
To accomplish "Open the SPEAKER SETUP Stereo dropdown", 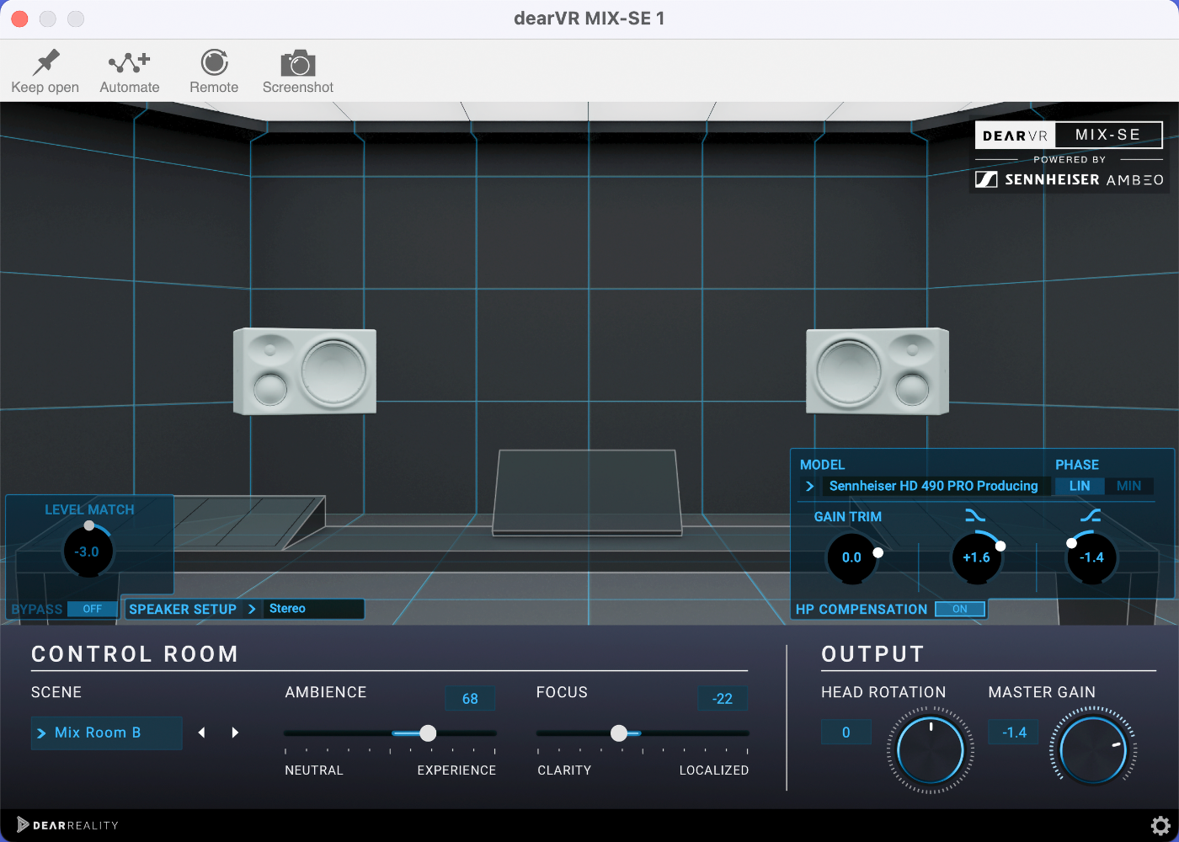I will point(313,609).
